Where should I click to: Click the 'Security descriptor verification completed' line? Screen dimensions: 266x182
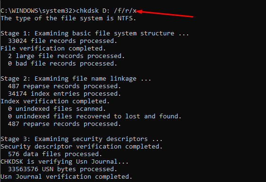(81, 147)
